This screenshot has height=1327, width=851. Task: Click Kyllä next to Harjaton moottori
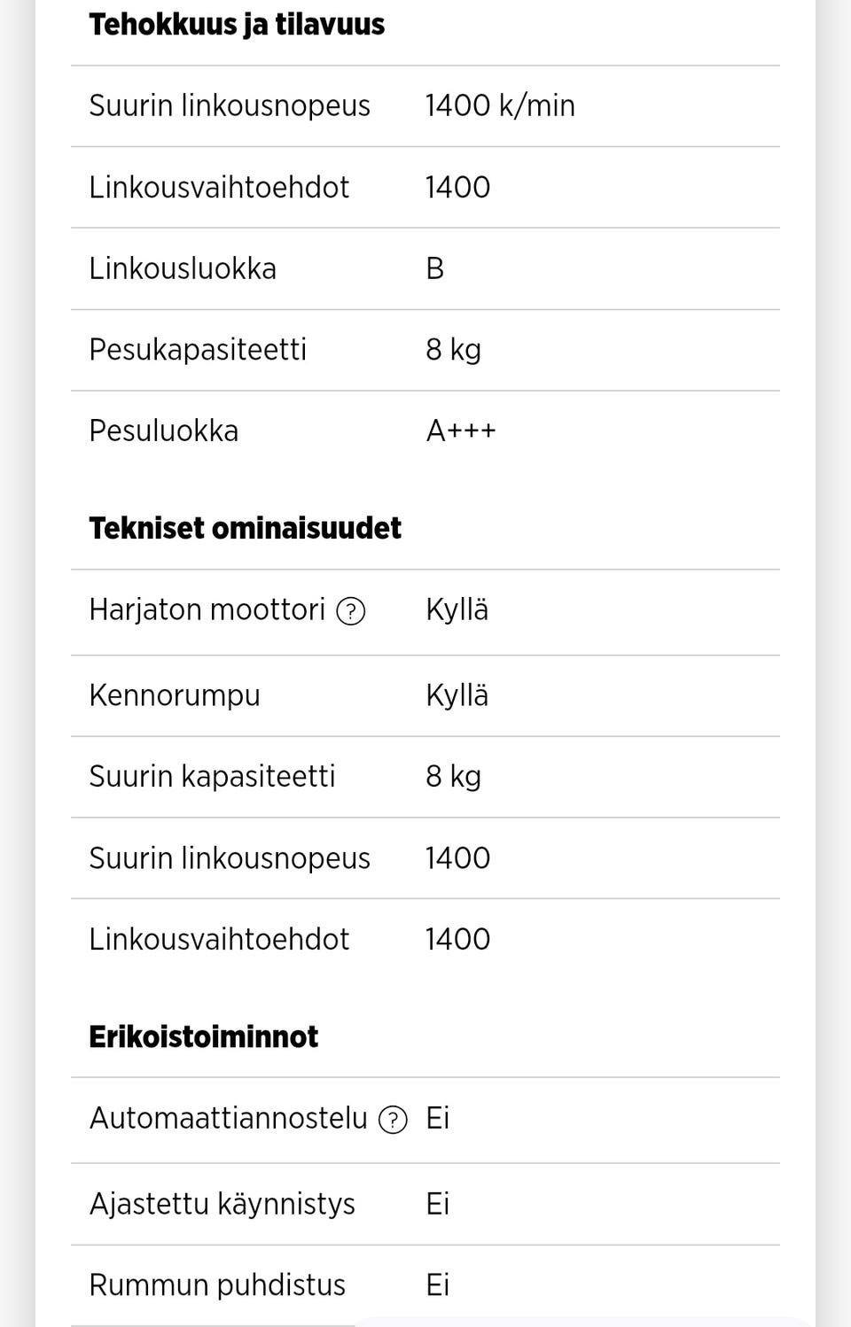pos(458,610)
